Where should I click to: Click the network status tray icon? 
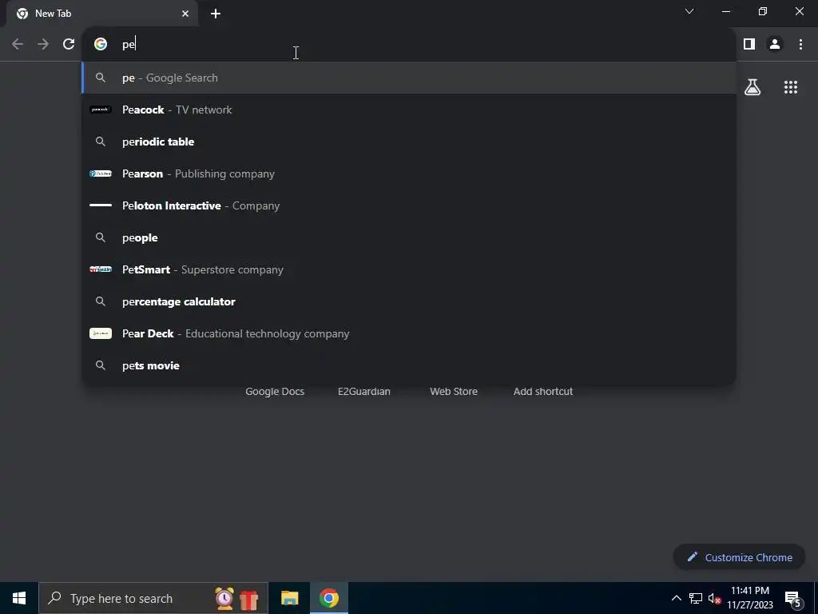(696, 598)
